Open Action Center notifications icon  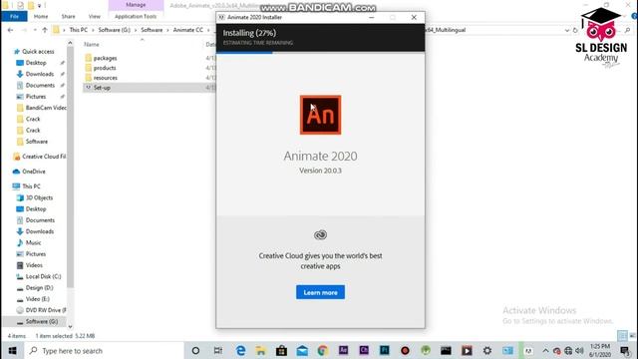(625, 350)
